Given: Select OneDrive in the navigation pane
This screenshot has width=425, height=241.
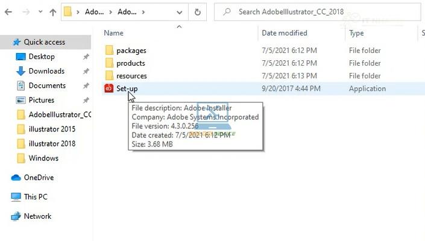Looking at the screenshot, I should pos(39,178).
